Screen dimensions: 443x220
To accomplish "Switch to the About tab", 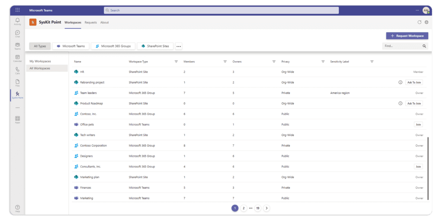I will point(105,23).
